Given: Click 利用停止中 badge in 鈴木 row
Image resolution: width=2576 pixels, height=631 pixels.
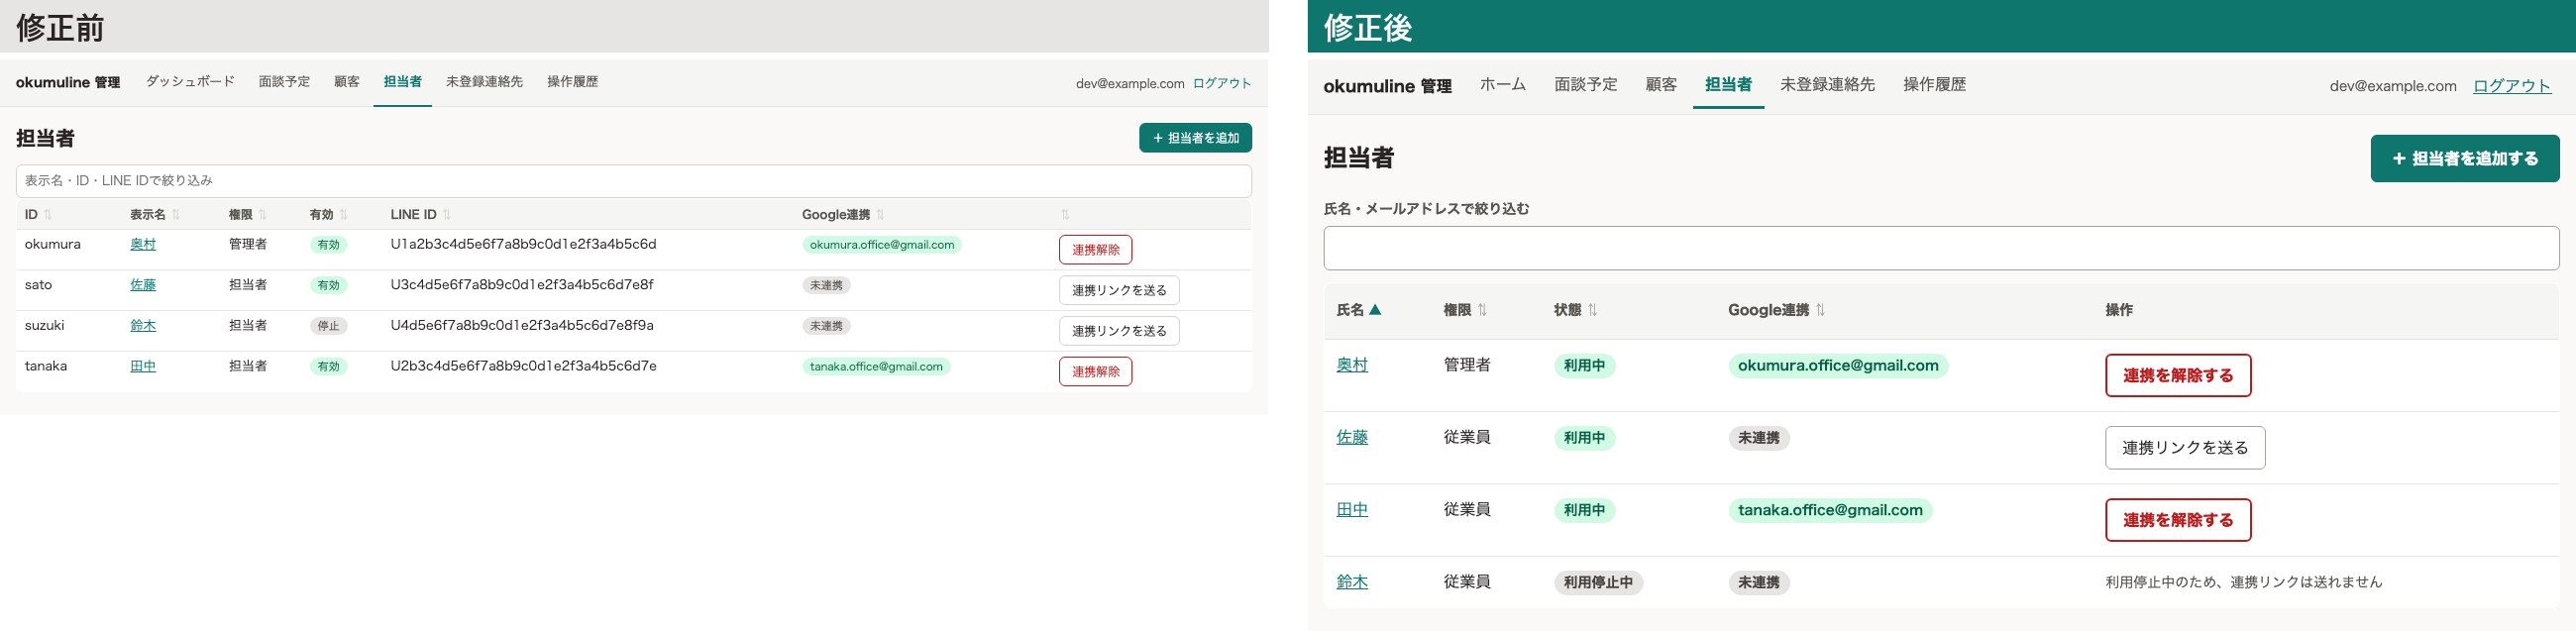Looking at the screenshot, I should pos(1598,583).
